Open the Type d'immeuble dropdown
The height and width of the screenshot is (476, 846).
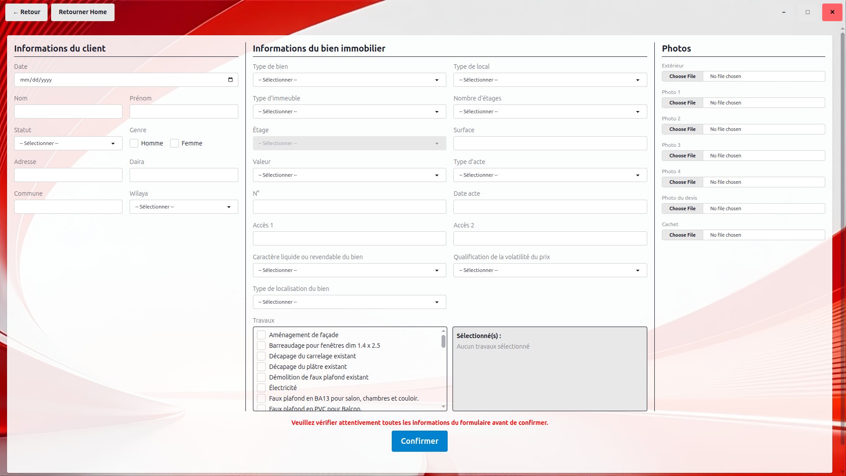(x=349, y=112)
